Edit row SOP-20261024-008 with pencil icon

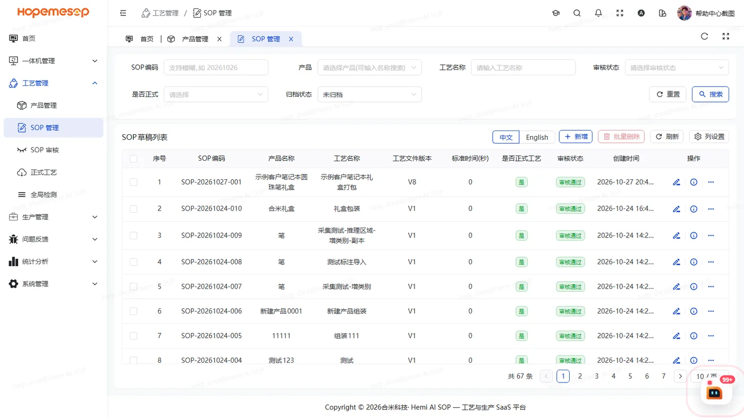coord(677,262)
